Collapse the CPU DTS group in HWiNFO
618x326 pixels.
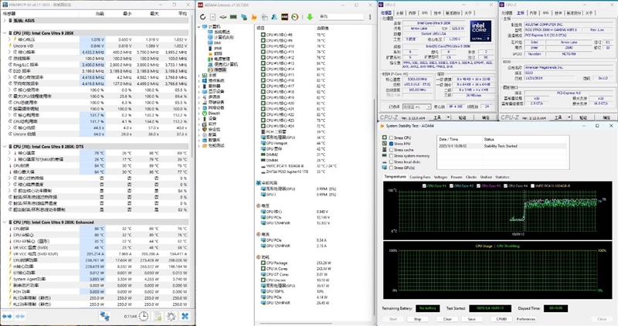click(5, 147)
